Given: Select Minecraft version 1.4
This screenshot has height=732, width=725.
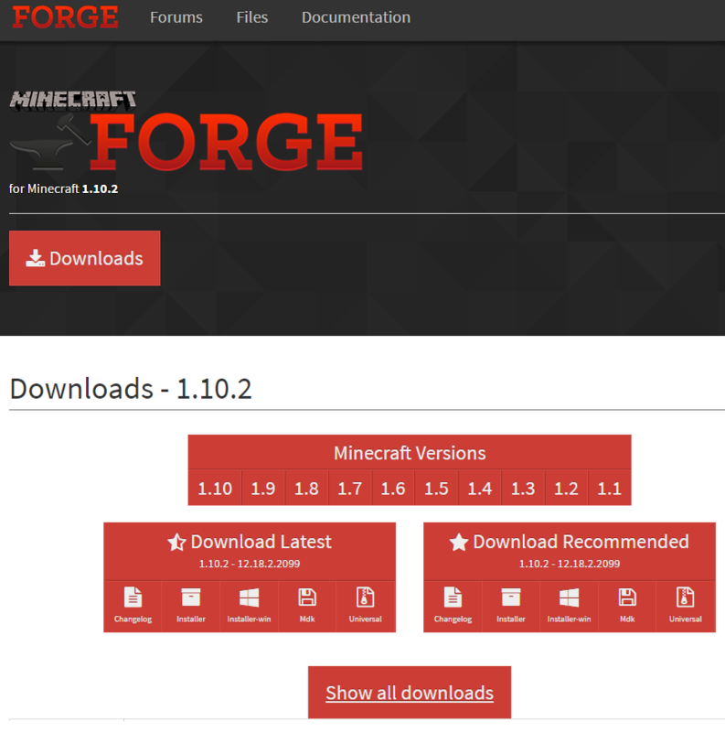Looking at the screenshot, I should (x=480, y=489).
